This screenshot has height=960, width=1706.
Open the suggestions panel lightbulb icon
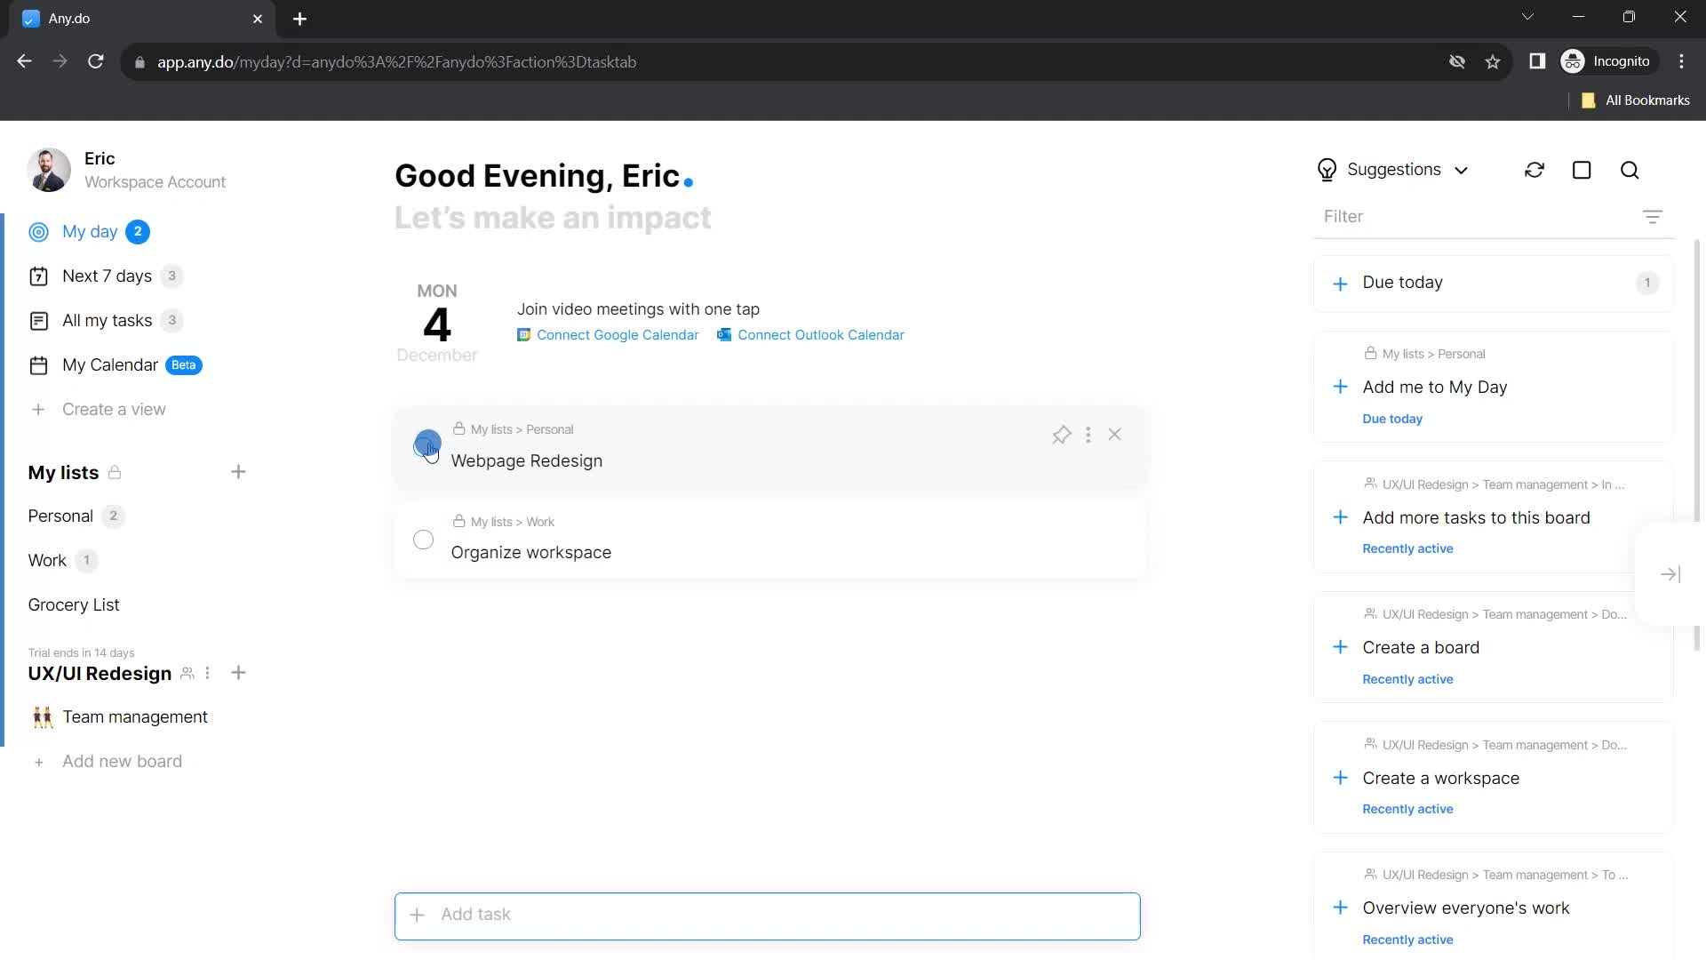coord(1327,170)
